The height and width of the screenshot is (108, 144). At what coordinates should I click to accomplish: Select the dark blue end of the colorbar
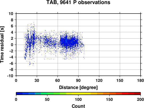tap(19, 94)
